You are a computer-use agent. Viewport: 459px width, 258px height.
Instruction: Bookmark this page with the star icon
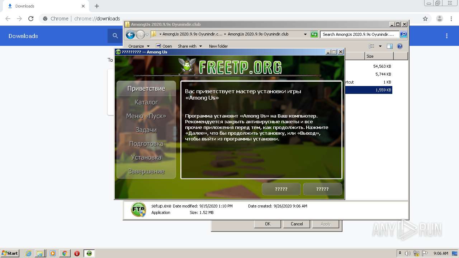[425, 19]
